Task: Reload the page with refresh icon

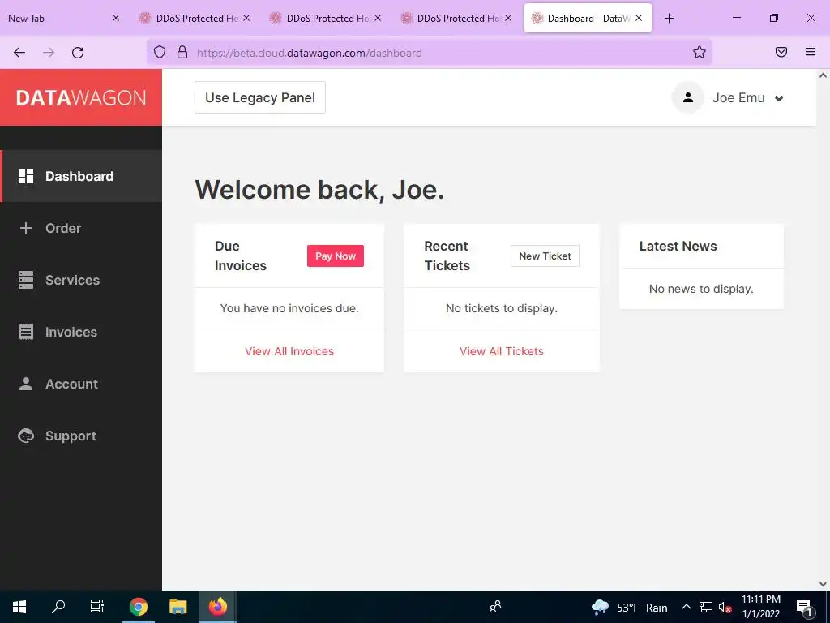Action: tap(78, 53)
